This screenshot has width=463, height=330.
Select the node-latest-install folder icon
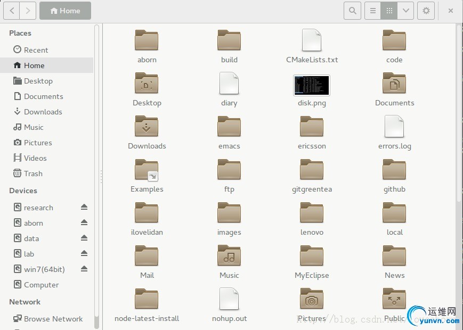(x=147, y=299)
